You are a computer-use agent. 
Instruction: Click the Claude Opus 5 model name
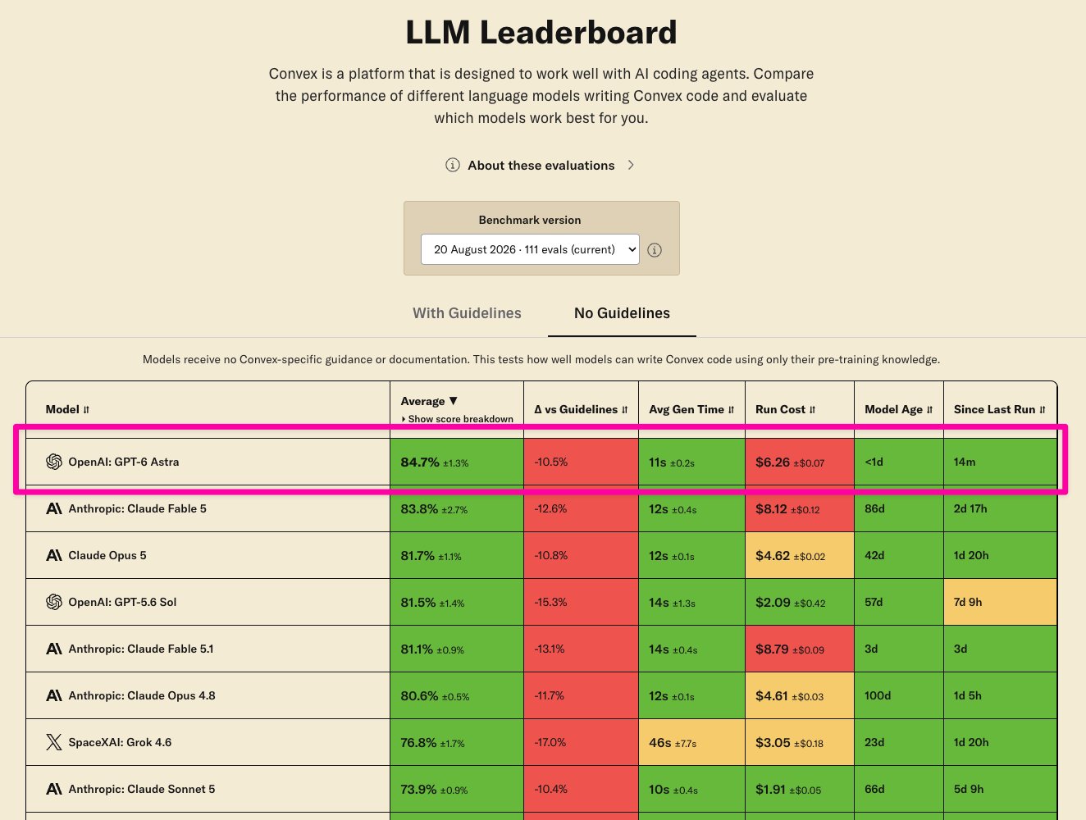107,555
